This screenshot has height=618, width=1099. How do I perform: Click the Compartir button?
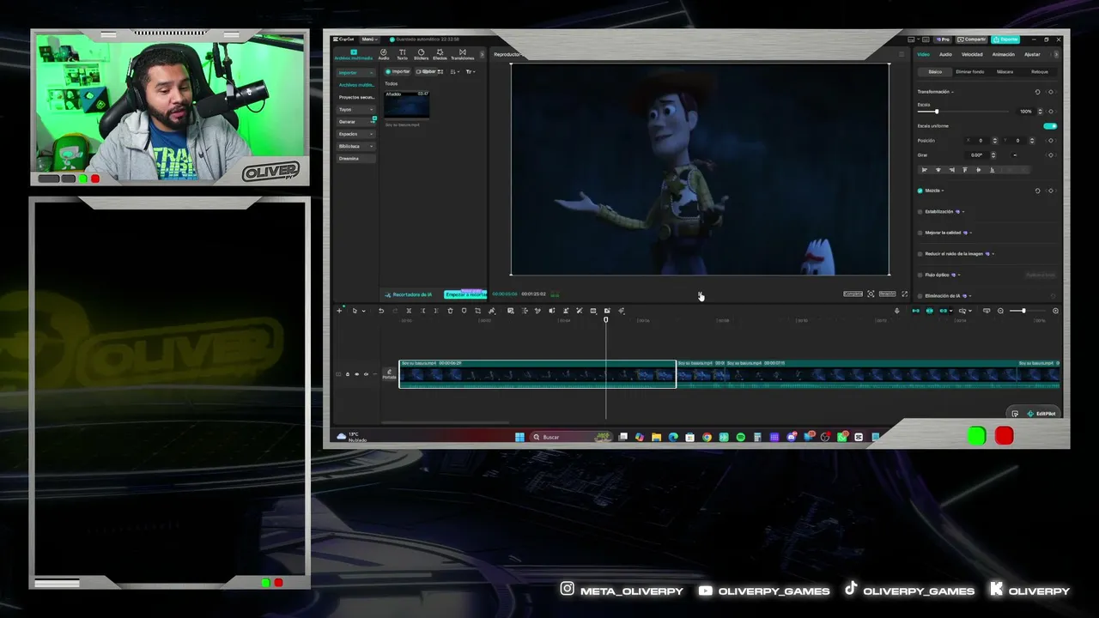click(973, 39)
